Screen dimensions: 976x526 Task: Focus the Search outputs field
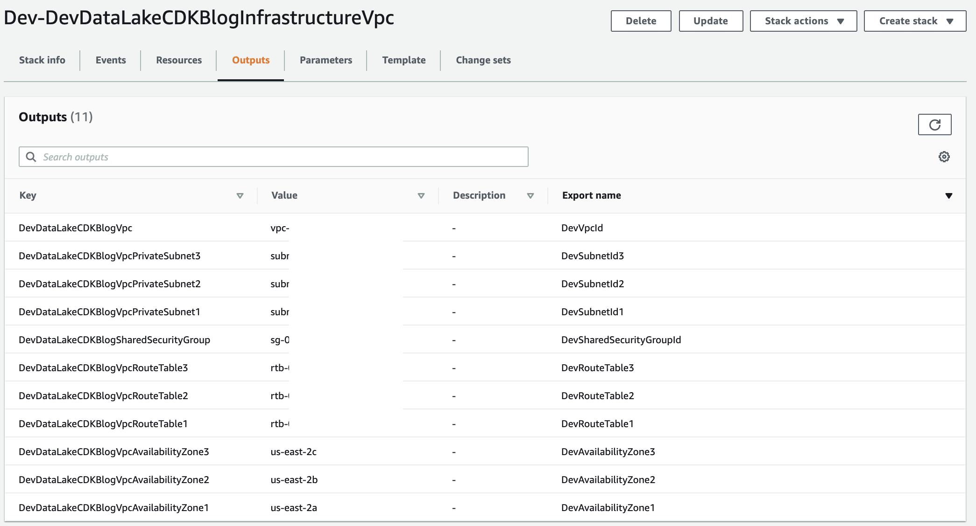coord(274,157)
